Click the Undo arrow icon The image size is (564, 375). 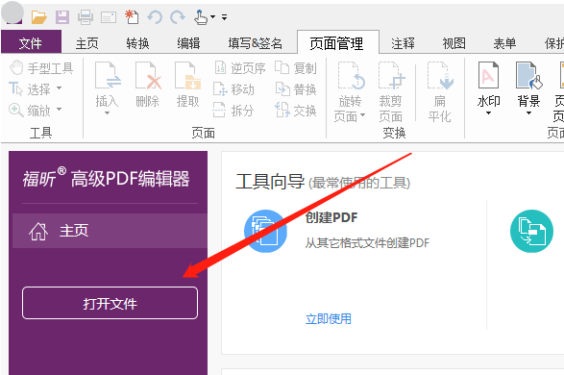155,17
